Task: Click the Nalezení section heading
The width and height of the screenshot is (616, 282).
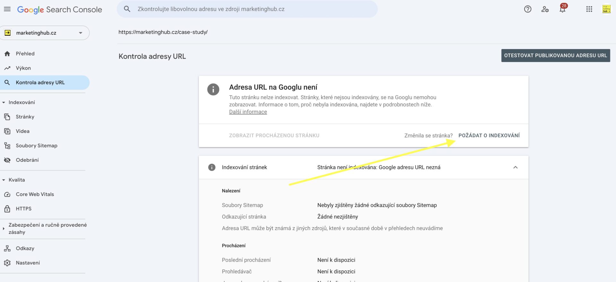Action: coord(231,191)
